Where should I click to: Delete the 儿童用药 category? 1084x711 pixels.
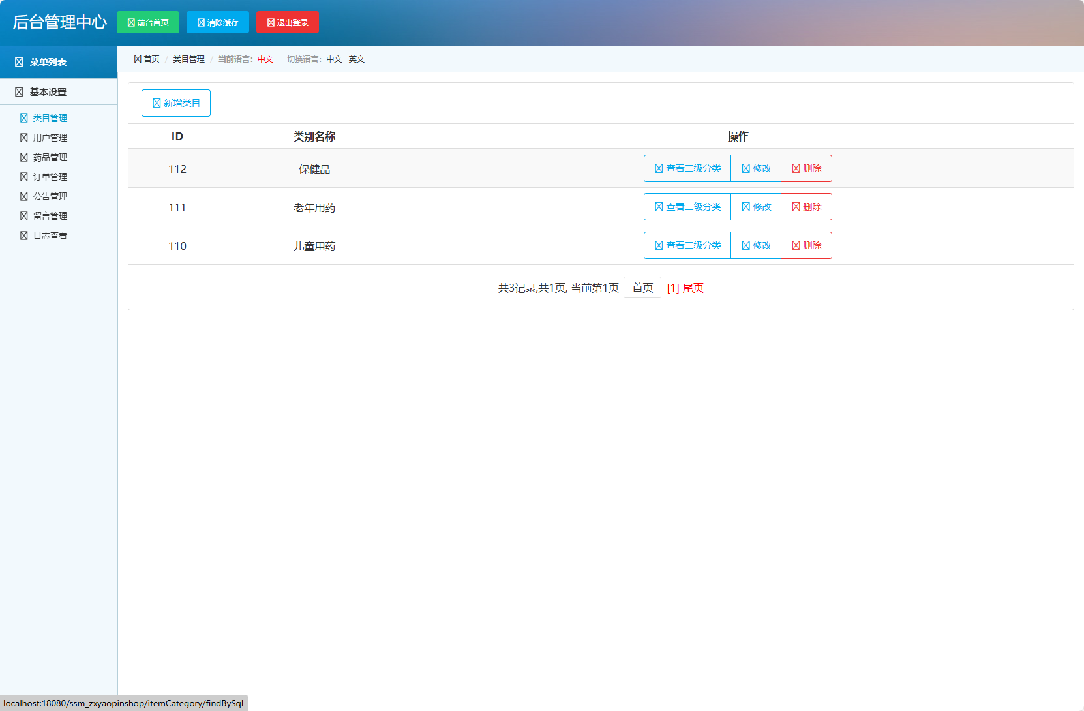[806, 245]
